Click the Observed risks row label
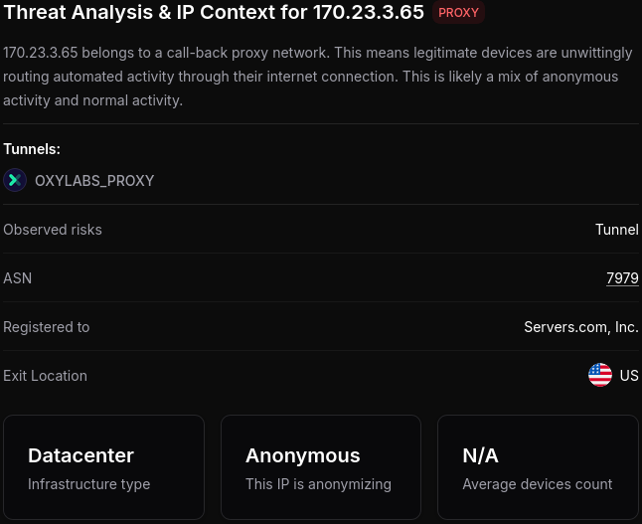This screenshot has height=524, width=642. [x=53, y=230]
